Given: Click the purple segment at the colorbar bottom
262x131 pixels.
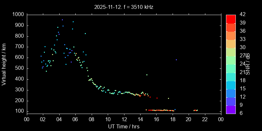Looking at the screenshot, I should [x=231, y=110].
